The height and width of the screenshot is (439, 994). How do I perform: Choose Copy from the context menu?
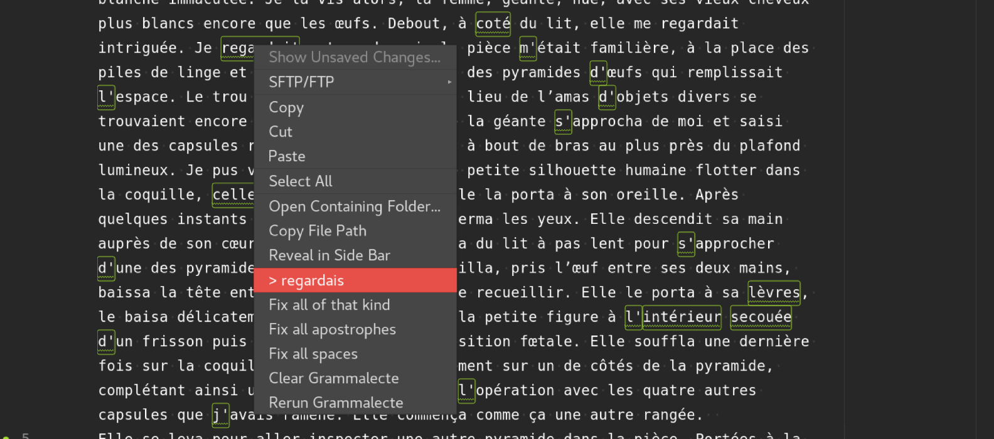click(355, 107)
